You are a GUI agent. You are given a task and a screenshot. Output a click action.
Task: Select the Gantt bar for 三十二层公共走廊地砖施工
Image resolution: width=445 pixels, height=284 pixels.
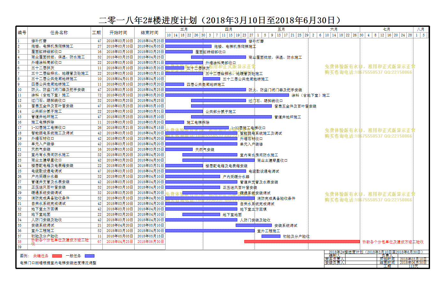click(x=211, y=79)
